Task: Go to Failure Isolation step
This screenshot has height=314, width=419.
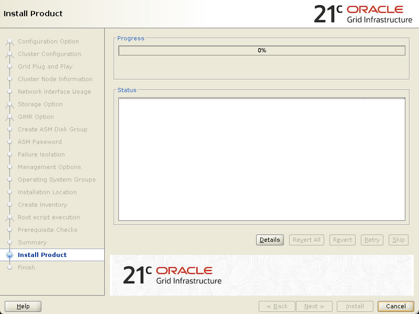Action: click(x=41, y=154)
